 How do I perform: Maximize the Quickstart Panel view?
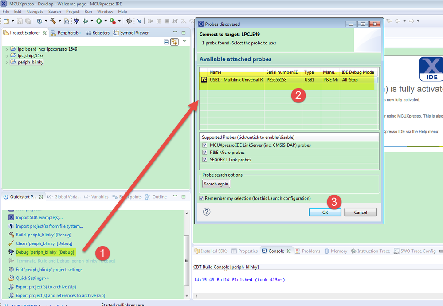coord(184,196)
